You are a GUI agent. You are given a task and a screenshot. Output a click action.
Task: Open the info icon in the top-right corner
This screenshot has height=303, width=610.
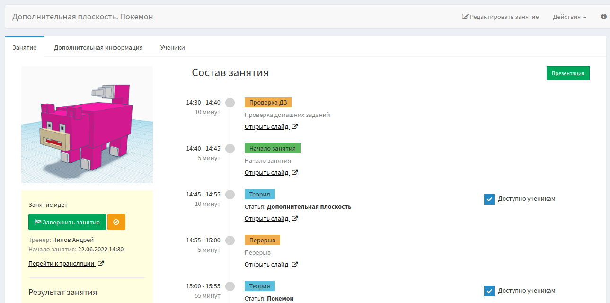pyautogui.click(x=603, y=17)
